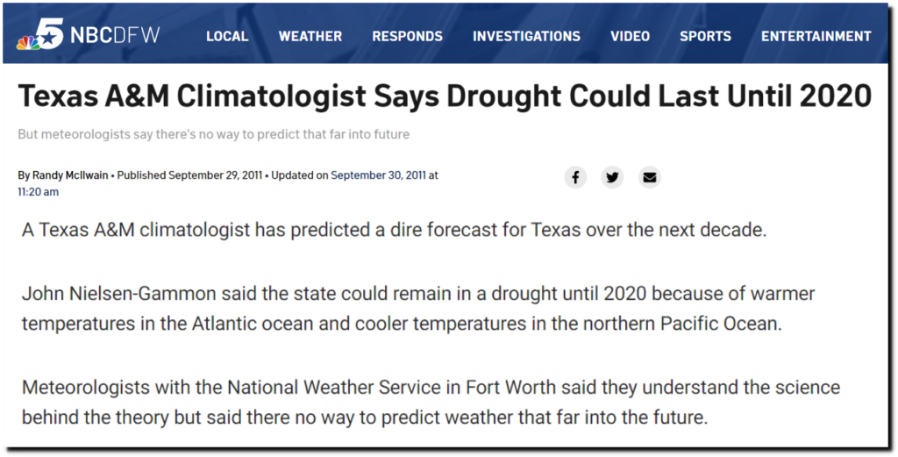
Task: Open the VIDEO section
Action: (630, 36)
